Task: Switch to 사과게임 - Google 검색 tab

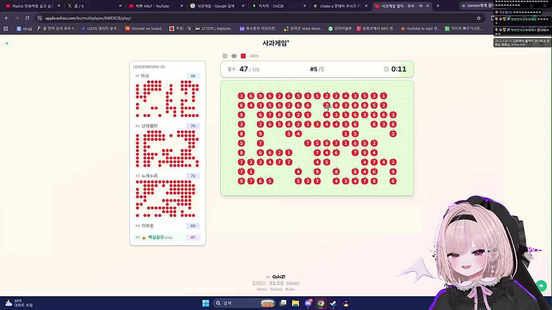Action: (217, 6)
